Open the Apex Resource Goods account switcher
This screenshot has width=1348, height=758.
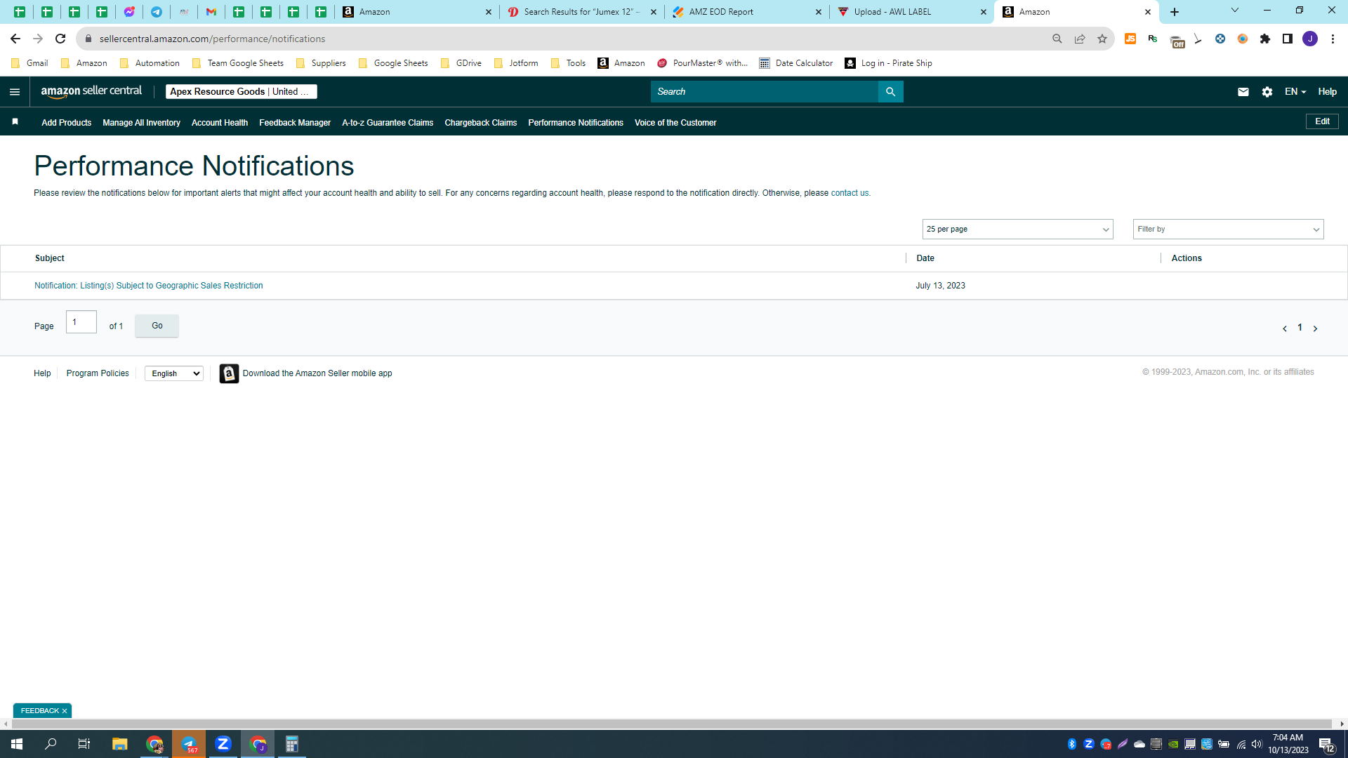[241, 92]
